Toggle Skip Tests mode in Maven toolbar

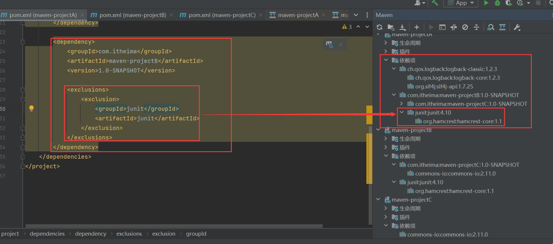pyautogui.click(x=465, y=27)
